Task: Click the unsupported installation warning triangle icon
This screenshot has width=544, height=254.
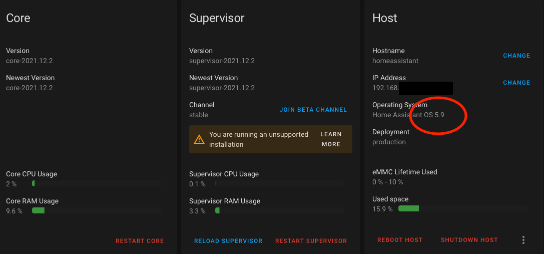Action: [x=199, y=139]
